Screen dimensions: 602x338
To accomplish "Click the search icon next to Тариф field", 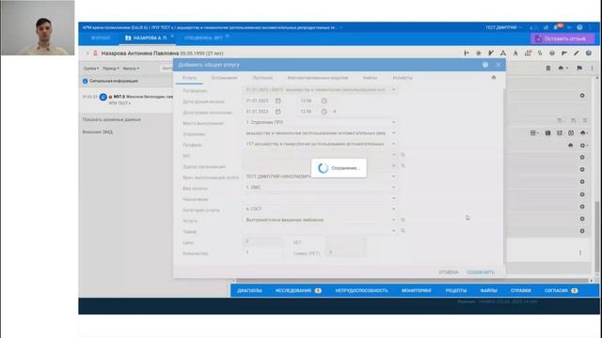I will tap(403, 231).
